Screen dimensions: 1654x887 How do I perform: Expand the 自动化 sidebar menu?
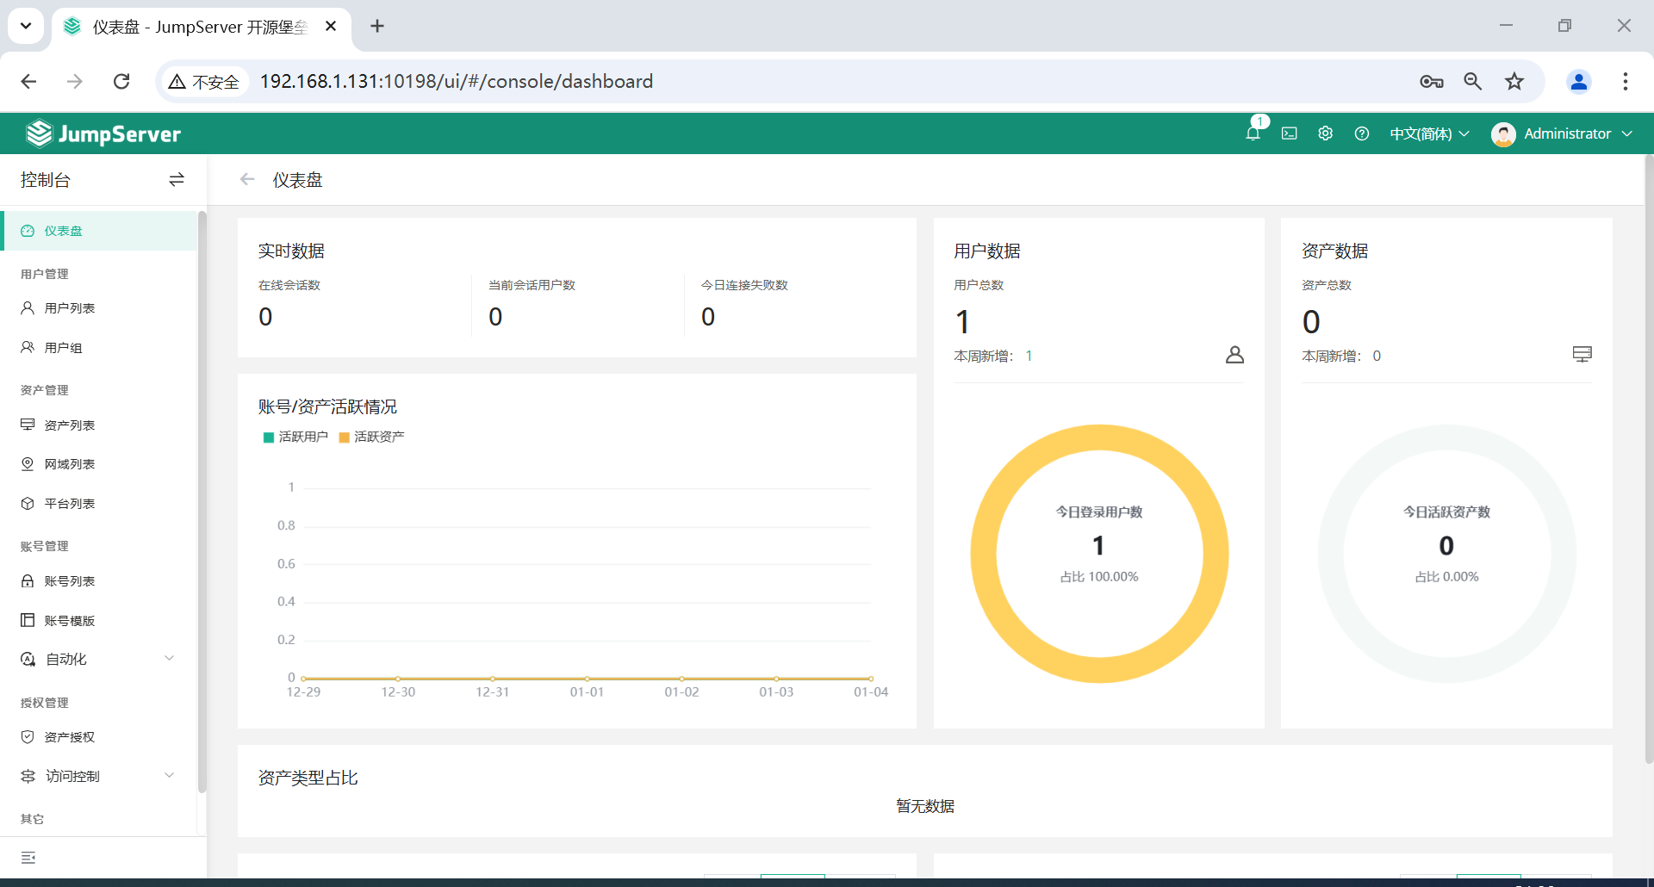(x=98, y=659)
